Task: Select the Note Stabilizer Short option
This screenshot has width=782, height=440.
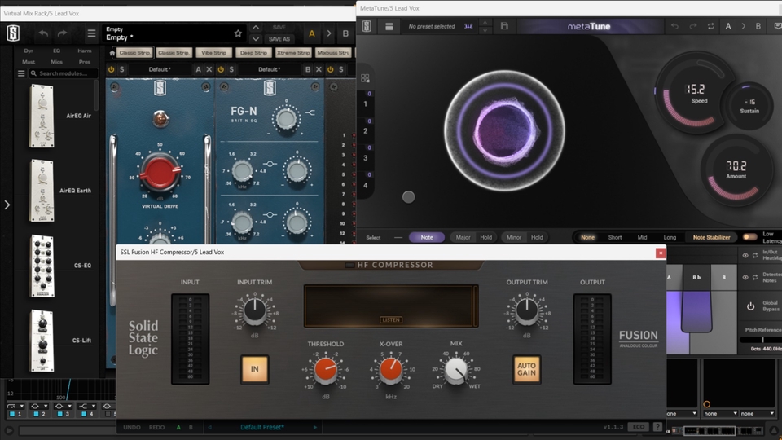Action: pyautogui.click(x=615, y=237)
